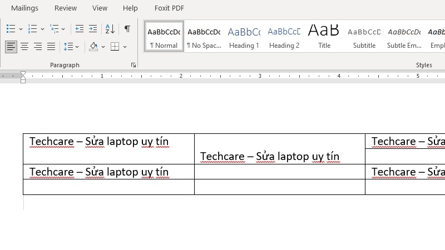Toggle Align Left paragraph alignment
Image resolution: width=445 pixels, height=250 pixels.
(x=11, y=47)
